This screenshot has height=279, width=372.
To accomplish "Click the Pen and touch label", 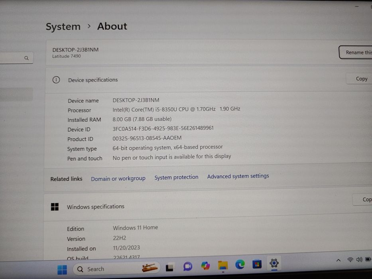I will (85, 159).
